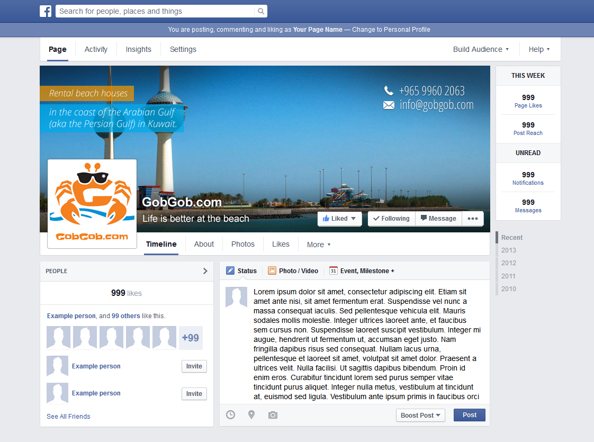Toggle the Following state for this page
Image resolution: width=594 pixels, height=442 pixels.
[391, 218]
